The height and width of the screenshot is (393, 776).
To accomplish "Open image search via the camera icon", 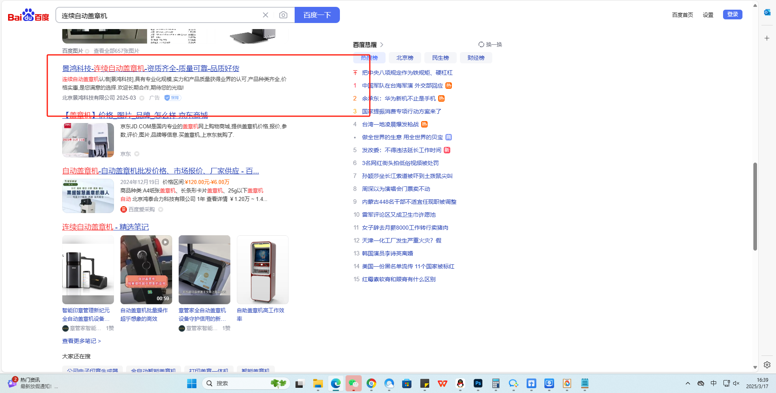I will coord(283,15).
